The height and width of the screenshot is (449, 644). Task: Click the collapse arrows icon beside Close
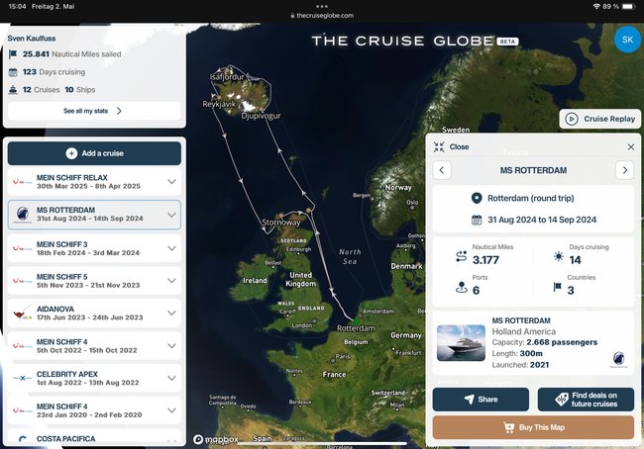(x=440, y=146)
